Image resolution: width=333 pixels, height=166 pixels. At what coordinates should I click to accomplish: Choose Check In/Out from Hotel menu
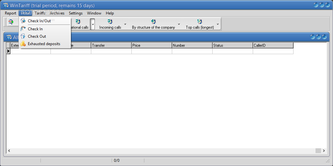(x=45, y=21)
